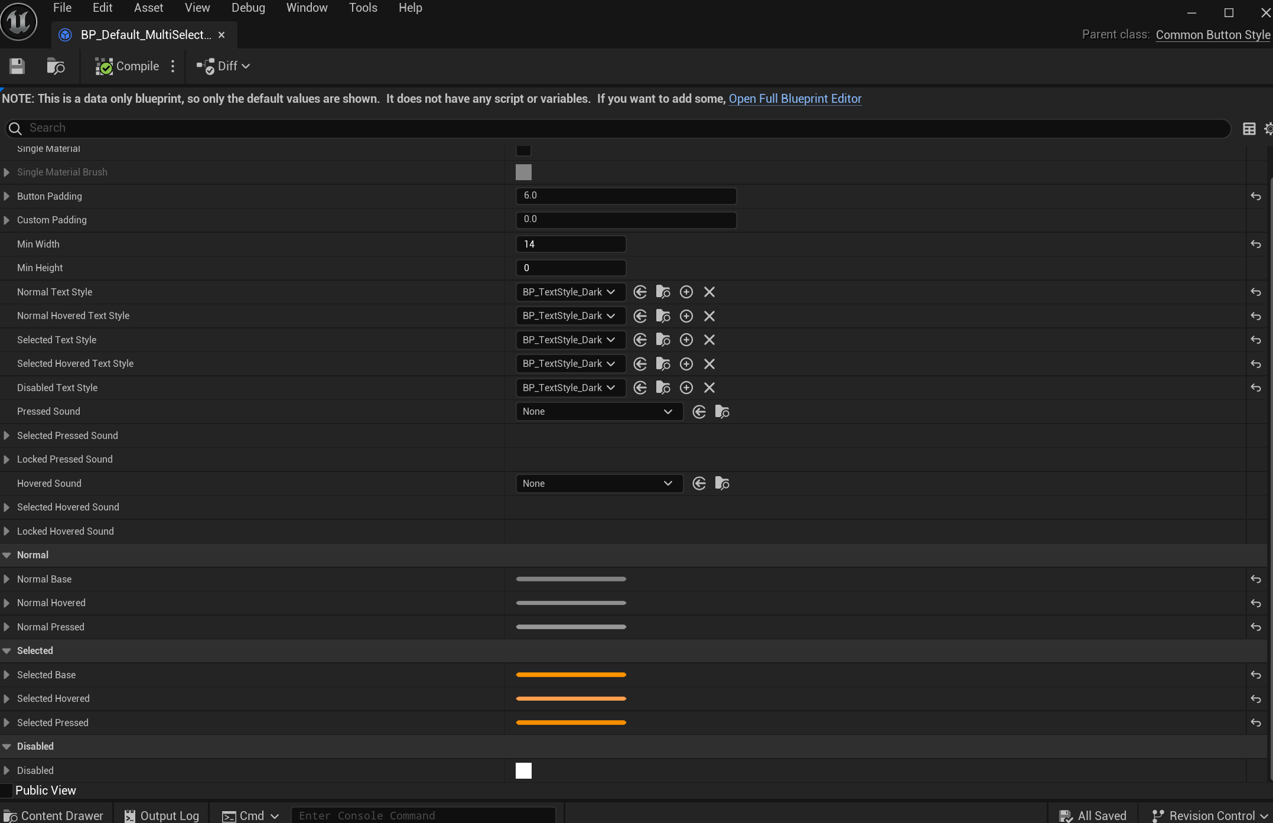The height and width of the screenshot is (823, 1273).
Task: Open Full Blueprint Editor link
Action: pos(795,99)
